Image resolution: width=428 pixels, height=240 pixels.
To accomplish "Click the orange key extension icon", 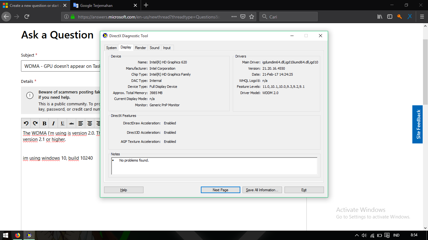I will [x=399, y=17].
